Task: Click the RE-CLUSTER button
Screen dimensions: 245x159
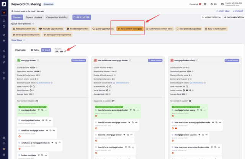Action: [82, 17]
